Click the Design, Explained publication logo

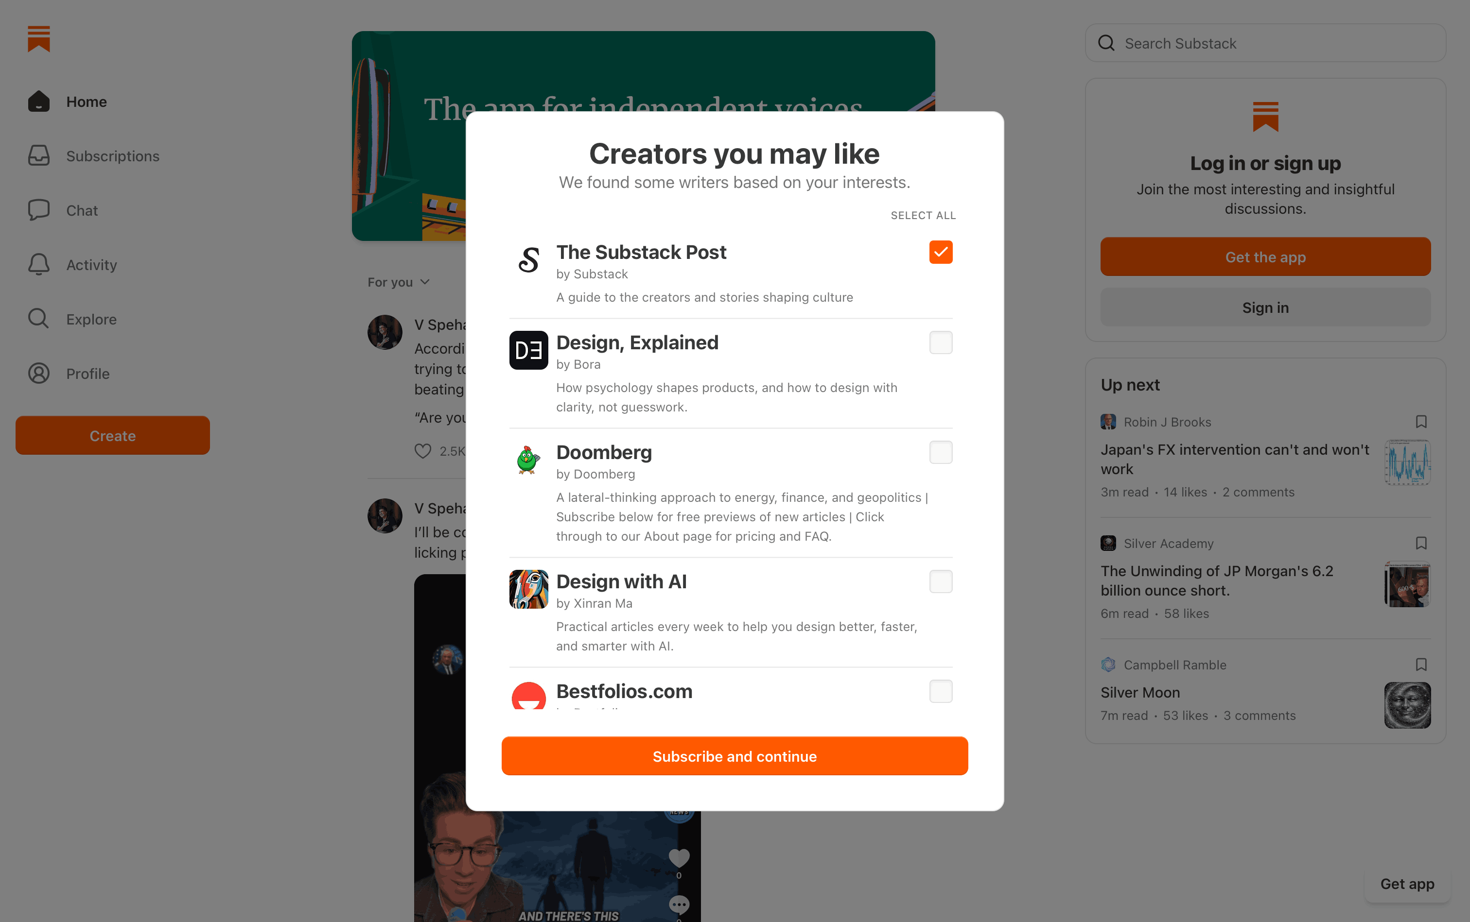pyautogui.click(x=528, y=350)
